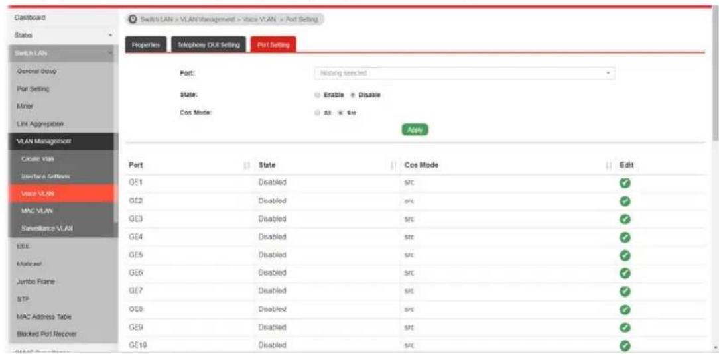Screen dimensions: 719x354
Task: Edit port GE5 voice VLAN settings
Action: tap(623, 255)
